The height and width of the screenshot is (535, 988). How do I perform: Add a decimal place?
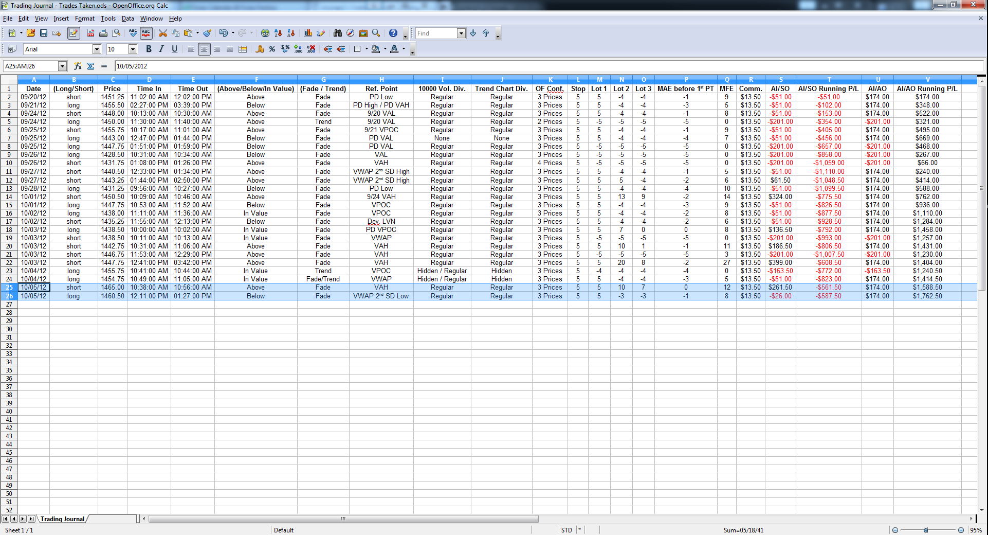pyautogui.click(x=298, y=49)
